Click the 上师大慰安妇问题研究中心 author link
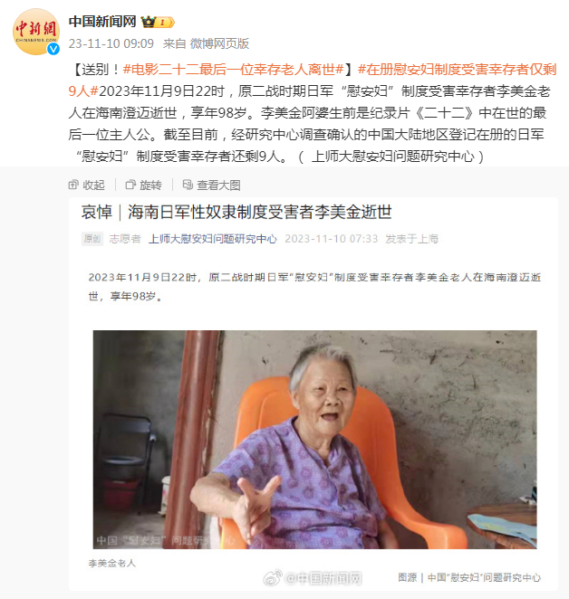This screenshot has height=599, width=569. point(213,239)
